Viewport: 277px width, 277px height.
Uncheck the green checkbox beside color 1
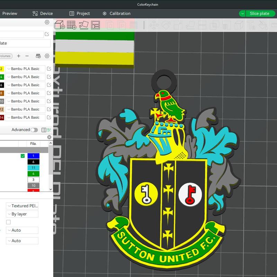pos(22,156)
